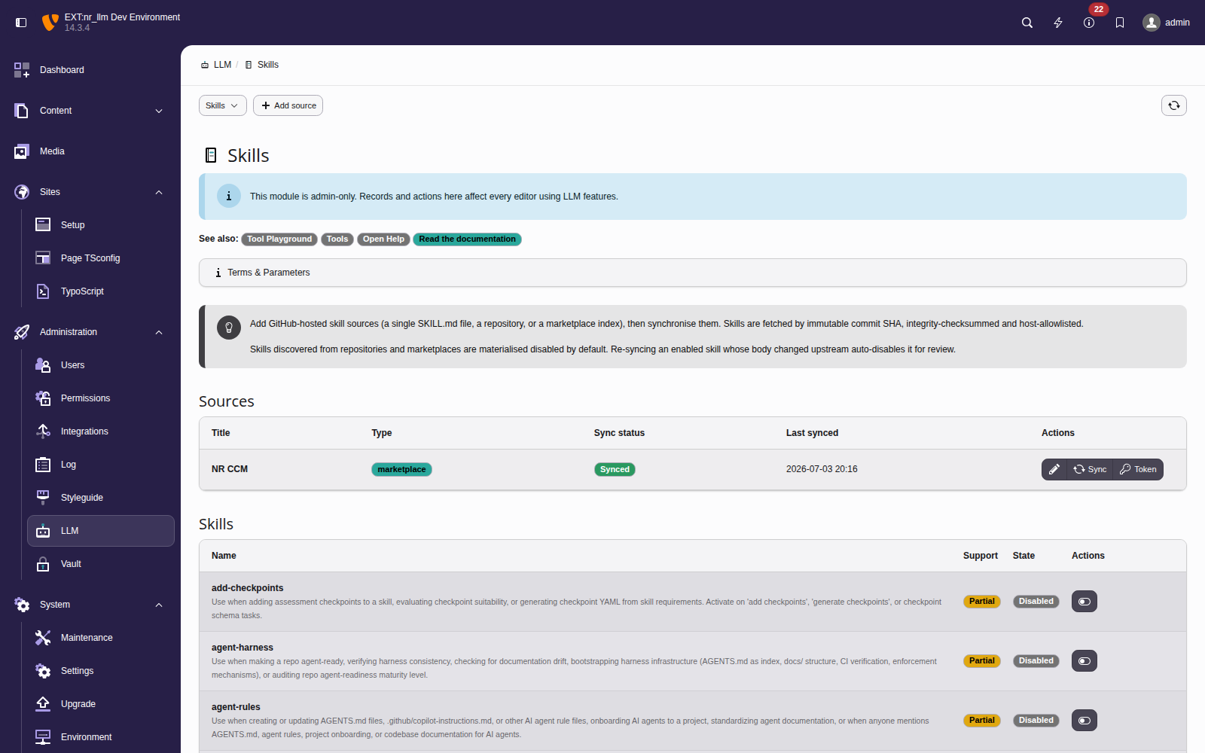Viewport: 1205px width, 753px height.
Task: Click the Partial badge for add-checkpoints
Action: [x=982, y=602]
